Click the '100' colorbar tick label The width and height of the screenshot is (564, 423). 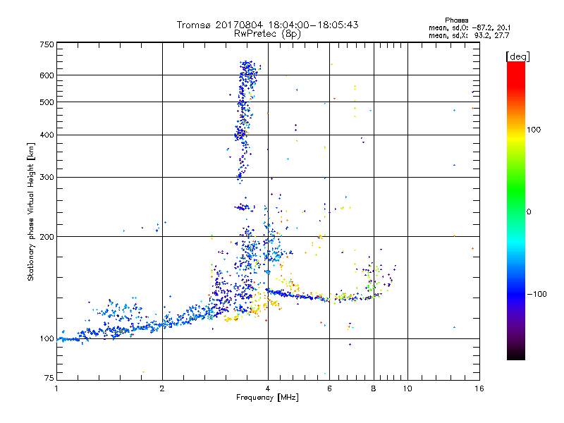pyautogui.click(x=534, y=130)
